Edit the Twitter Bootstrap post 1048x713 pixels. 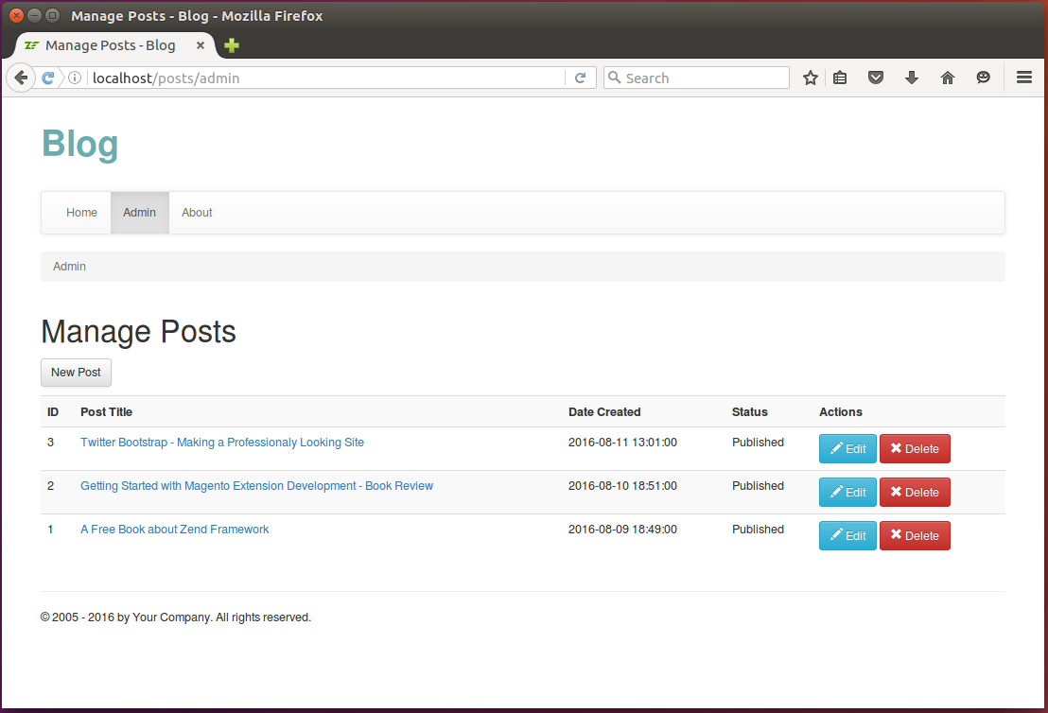point(847,448)
